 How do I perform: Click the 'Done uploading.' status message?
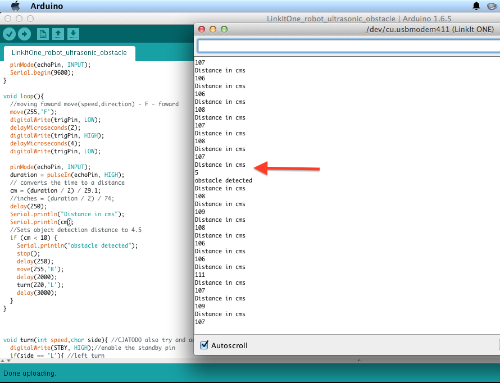[x=29, y=373]
